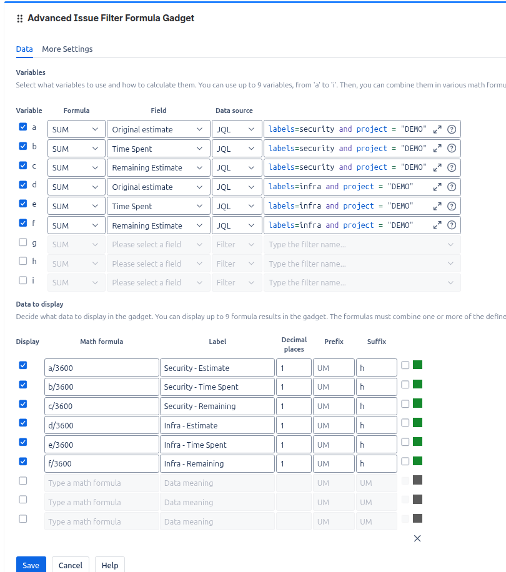506x572 pixels.
Task: Open Formula dropdown for variable a
Action: 76,129
